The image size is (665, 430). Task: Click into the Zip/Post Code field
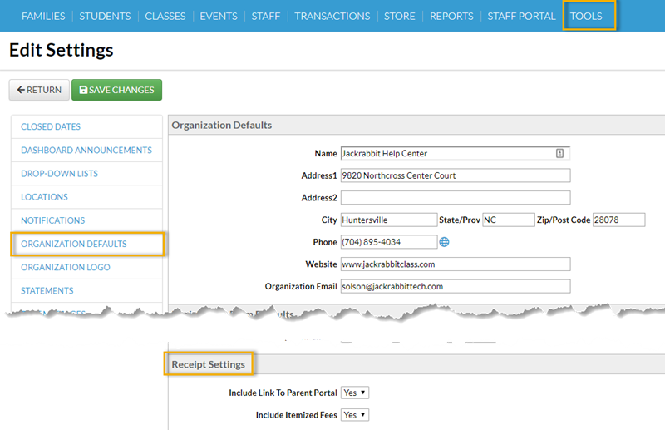point(618,220)
